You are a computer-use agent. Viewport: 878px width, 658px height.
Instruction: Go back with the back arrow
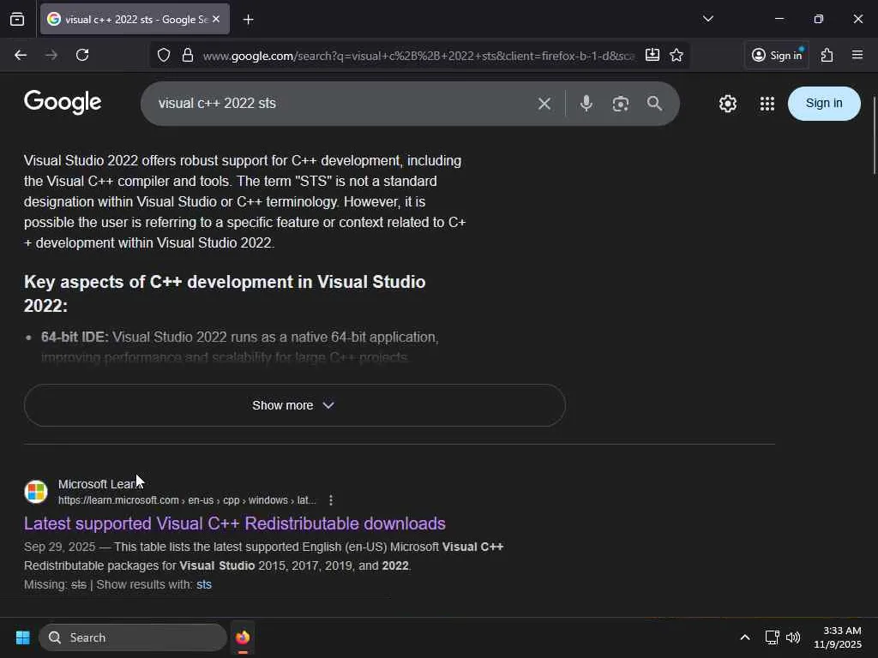[x=21, y=55]
